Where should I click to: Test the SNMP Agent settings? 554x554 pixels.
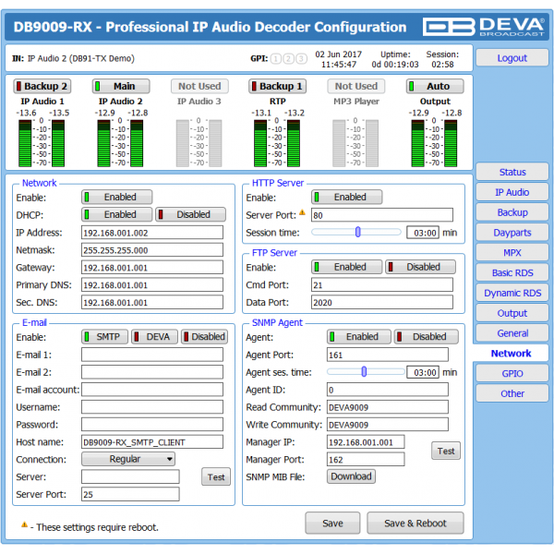click(446, 451)
